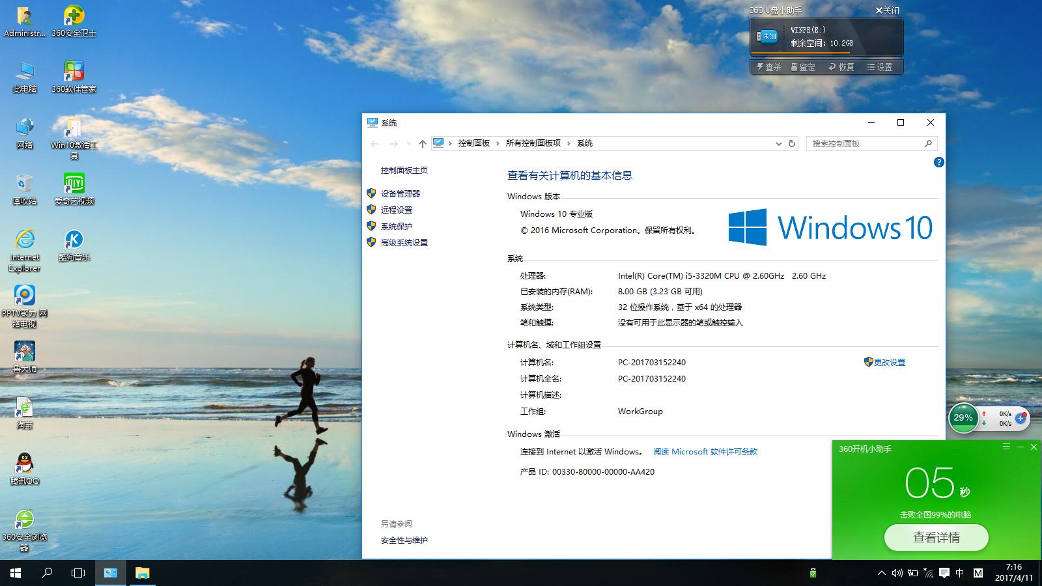Image resolution: width=1042 pixels, height=586 pixels.
Task: Click 关闭 on the 360 U盘小助手
Action: pyautogui.click(x=887, y=10)
